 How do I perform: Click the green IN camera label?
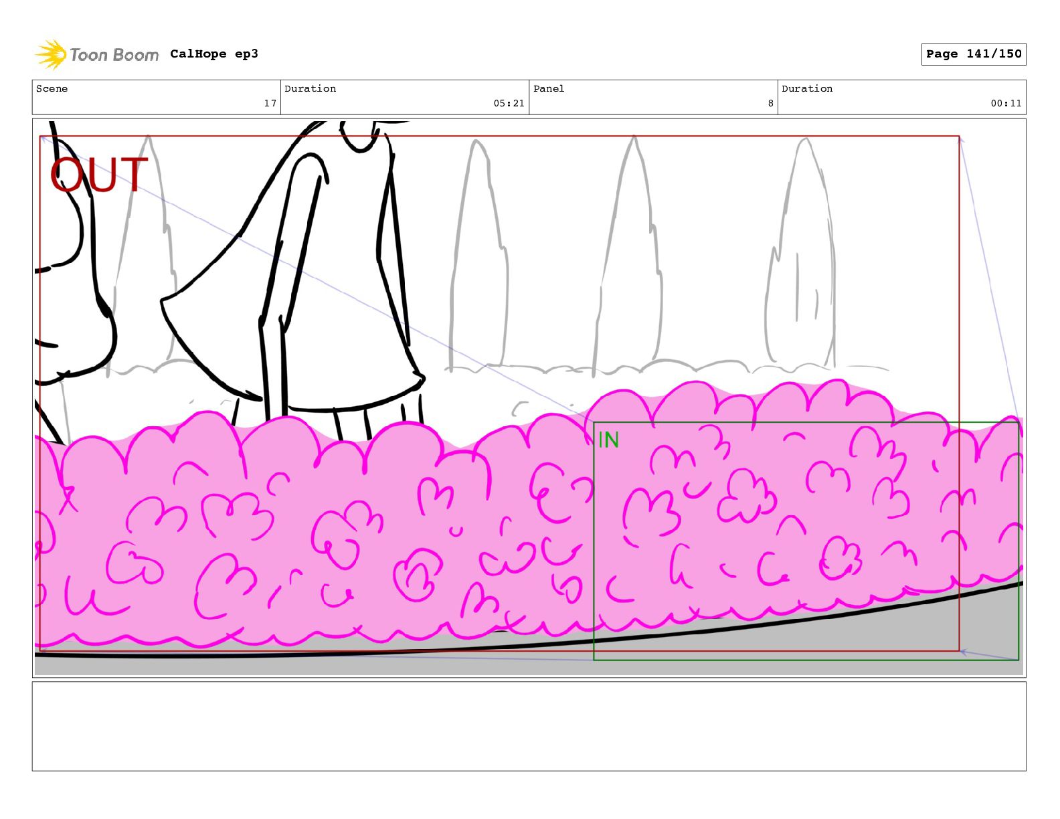click(608, 440)
